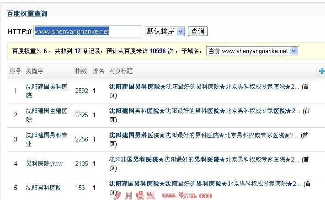Open keyword link 沈阳建国男科医院

47,91
